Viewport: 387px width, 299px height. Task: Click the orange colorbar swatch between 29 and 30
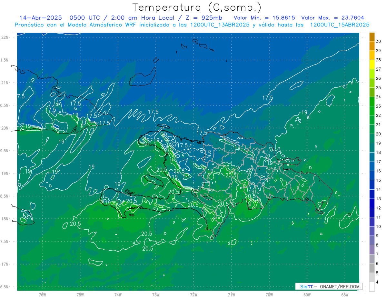pyautogui.click(x=372, y=46)
